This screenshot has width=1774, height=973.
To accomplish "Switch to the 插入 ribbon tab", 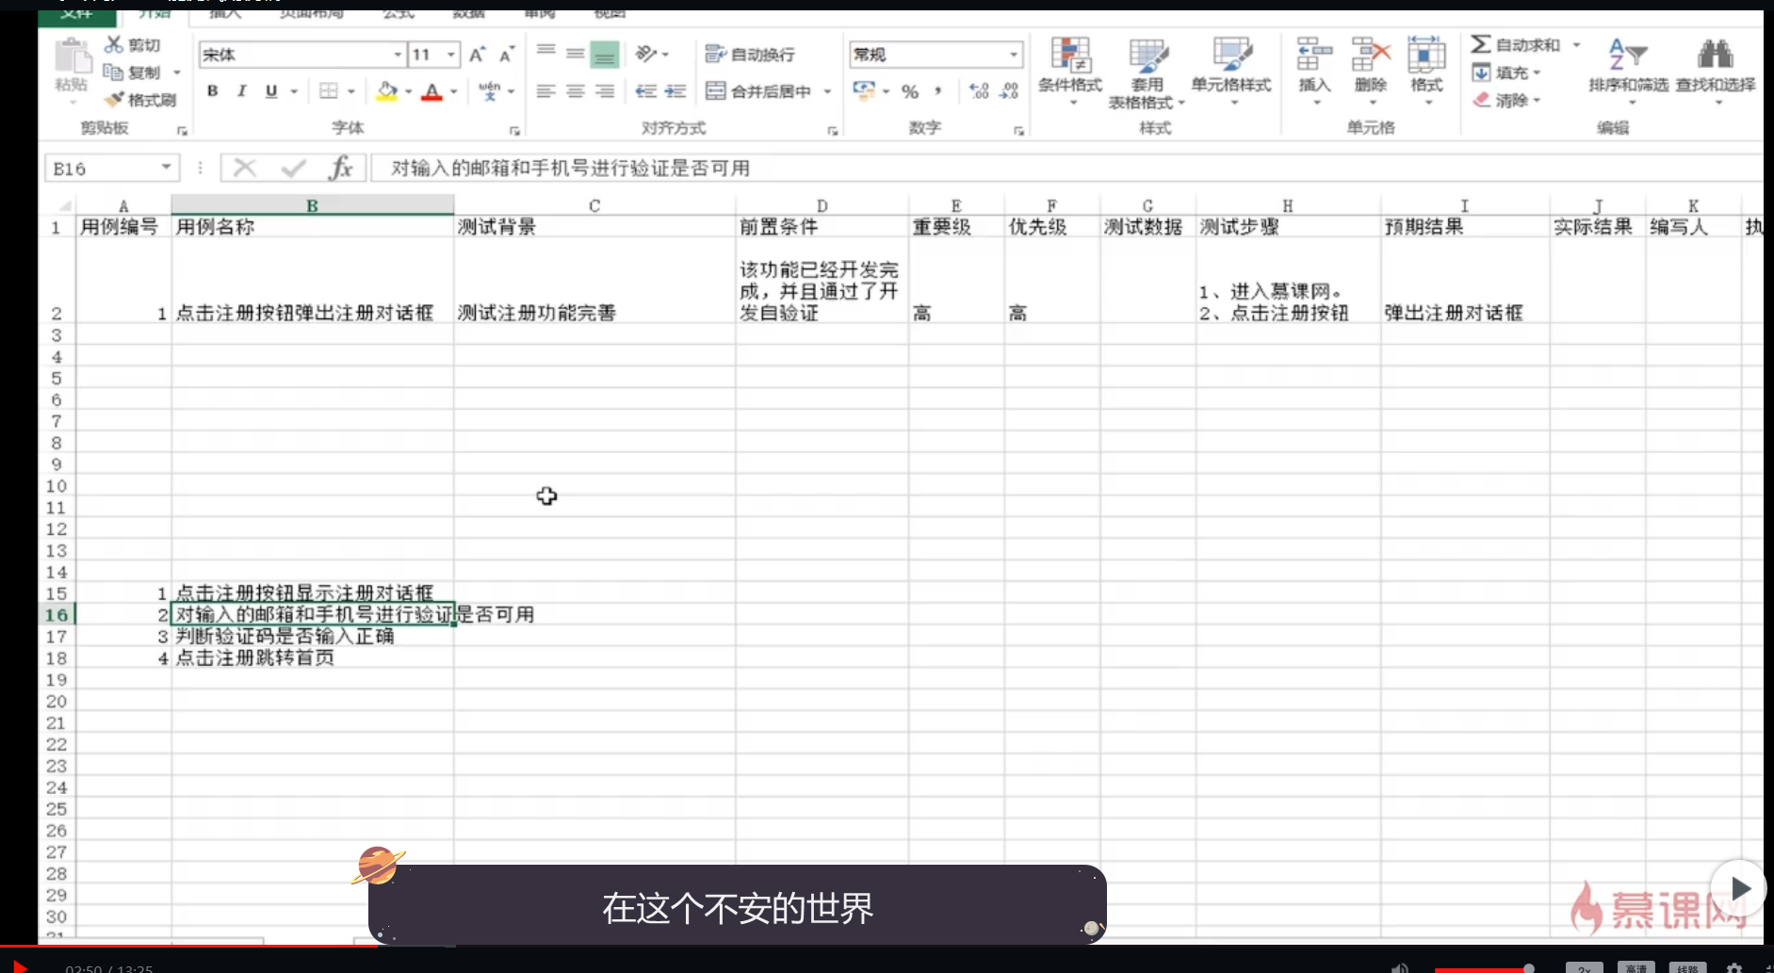I will (224, 11).
